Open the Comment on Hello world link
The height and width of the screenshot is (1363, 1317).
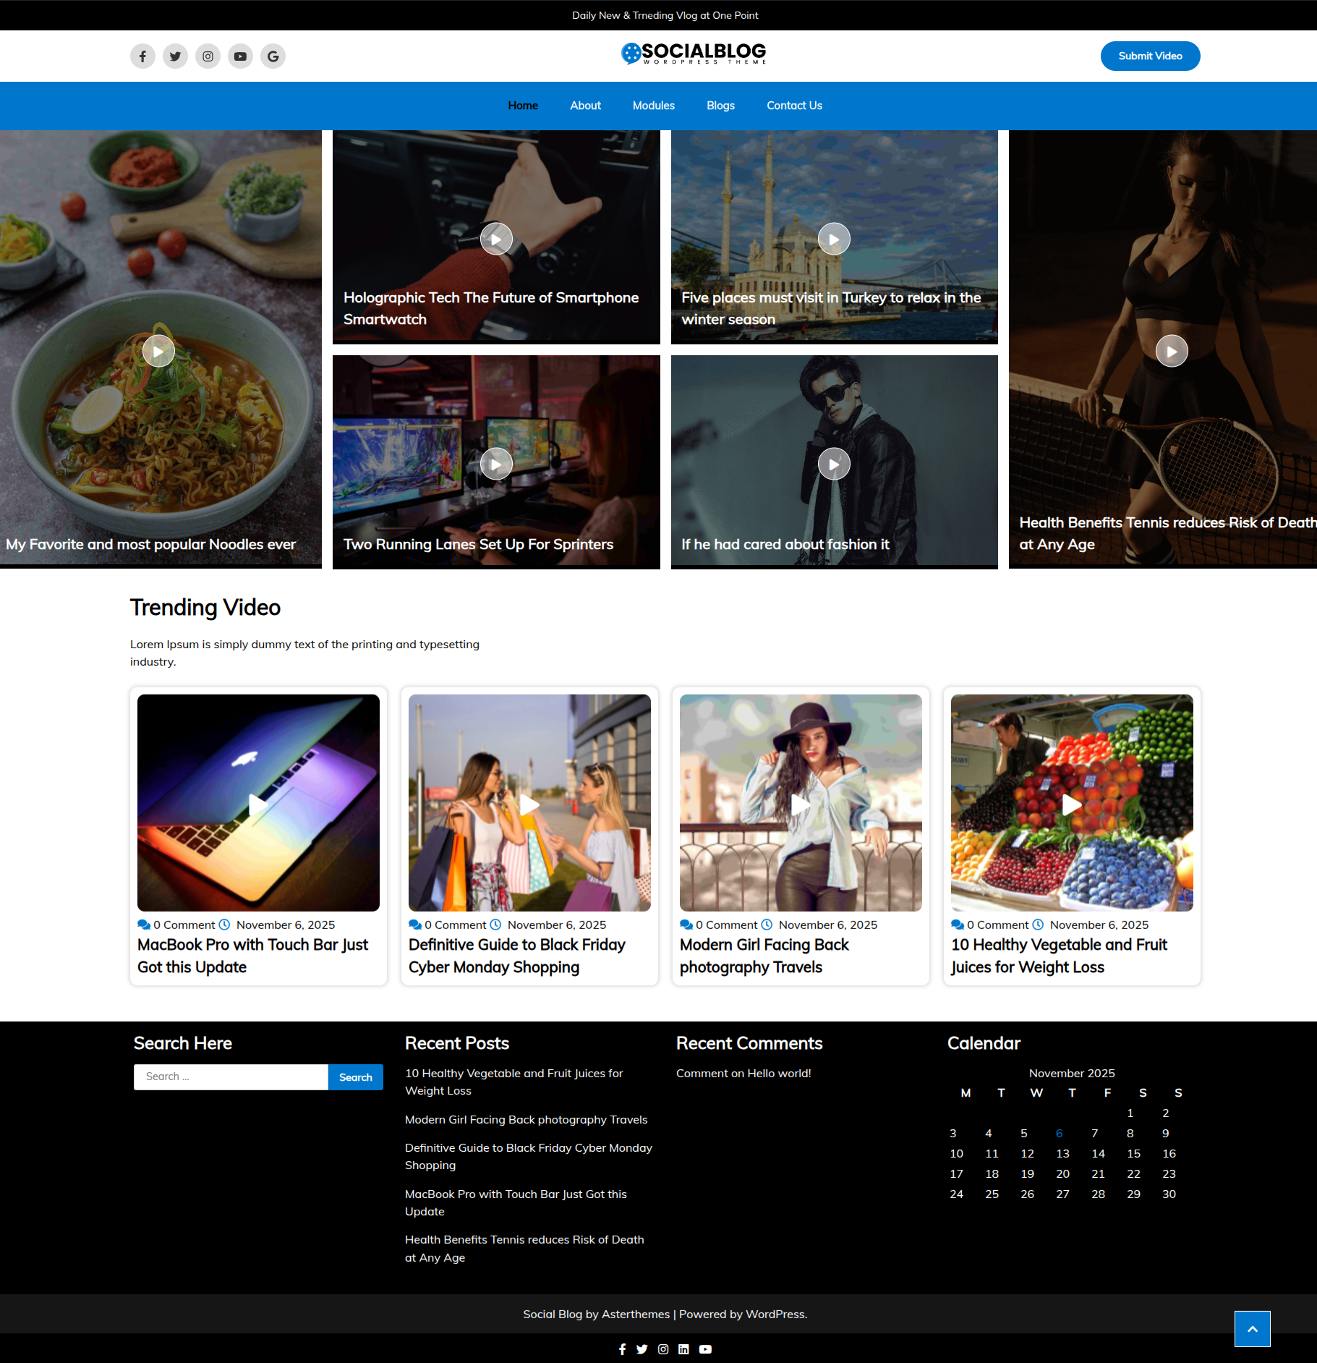coord(743,1074)
